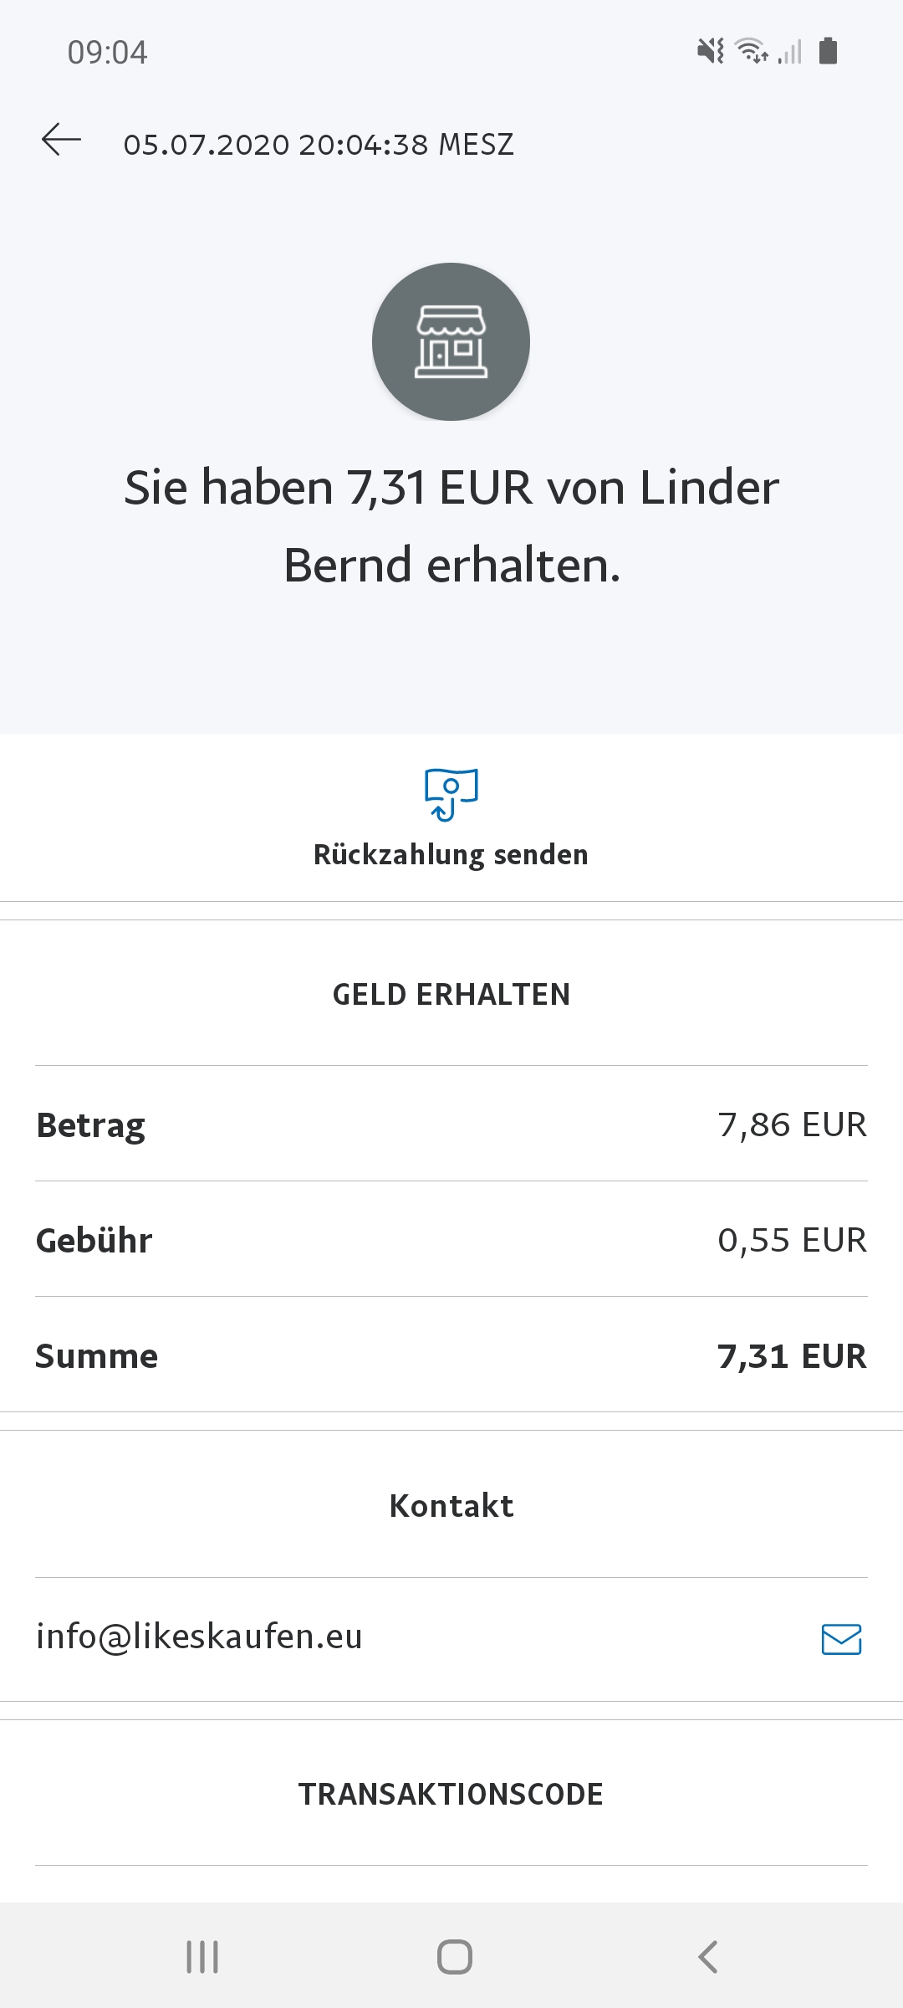The height and width of the screenshot is (2008, 903).
Task: Tap the info@likeskaufen.eu contact email
Action: [199, 1637]
